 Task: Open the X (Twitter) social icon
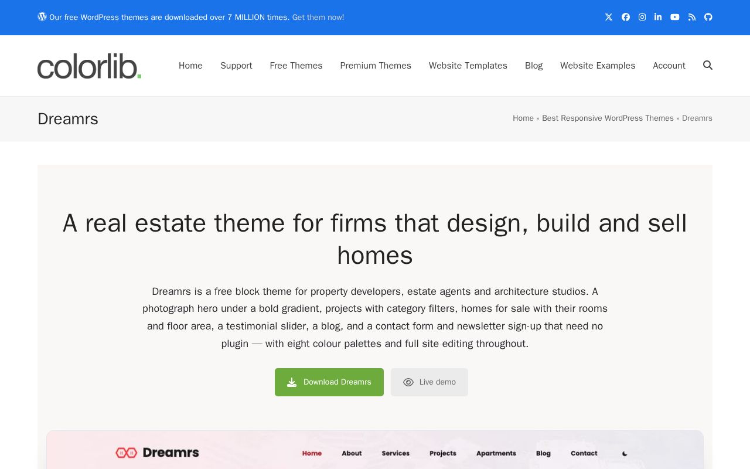609,17
